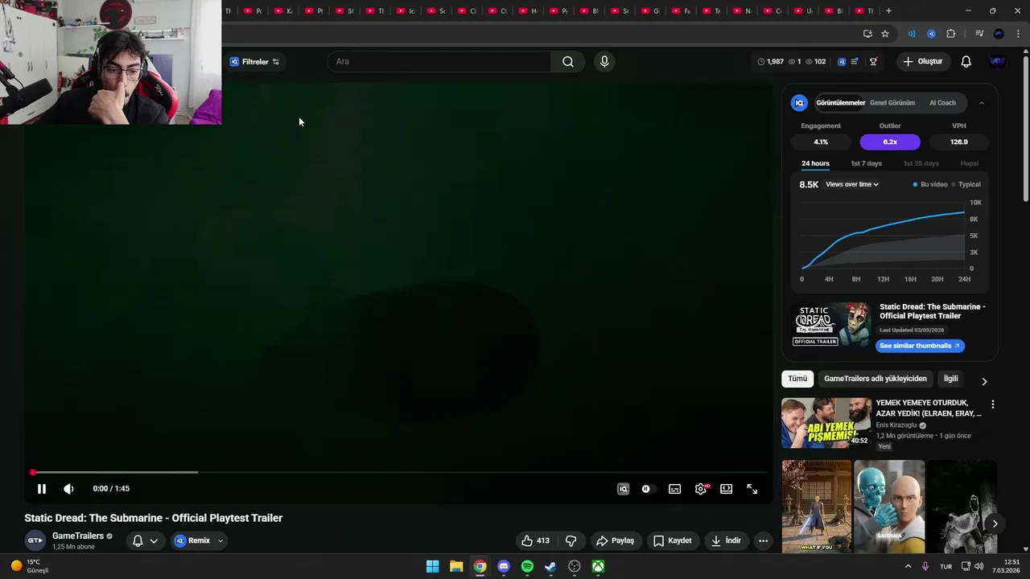Open player settings gear icon

[x=701, y=489]
